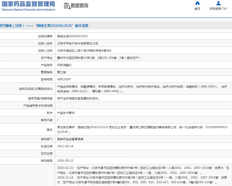This screenshot has height=186, width=232.
Task: Click the 产品名称 row label
Action: [x=47, y=65]
